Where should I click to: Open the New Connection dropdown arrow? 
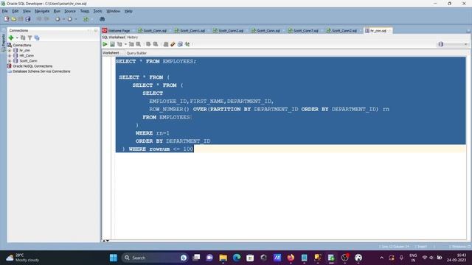coord(17,38)
